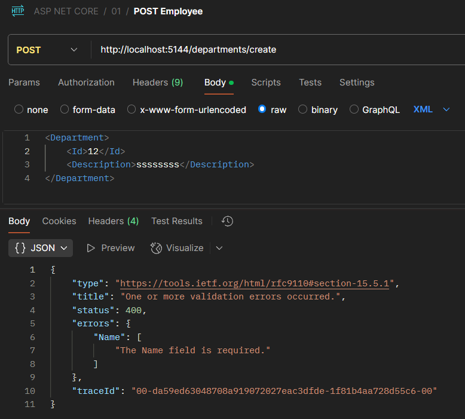Click the Preview play icon
The width and height of the screenshot is (465, 419).
[x=91, y=248]
